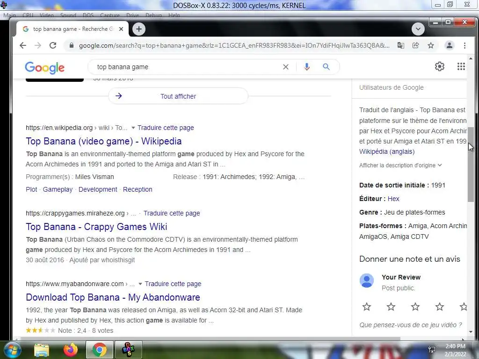Open the 'Hex' publisher link

pos(393,199)
